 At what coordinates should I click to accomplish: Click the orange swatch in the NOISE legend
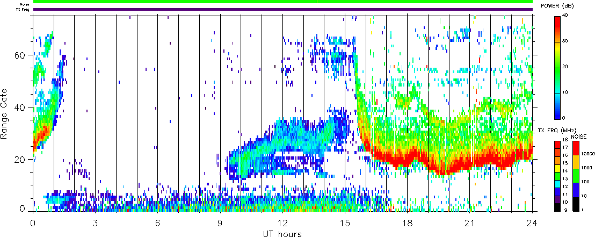click(x=576, y=162)
